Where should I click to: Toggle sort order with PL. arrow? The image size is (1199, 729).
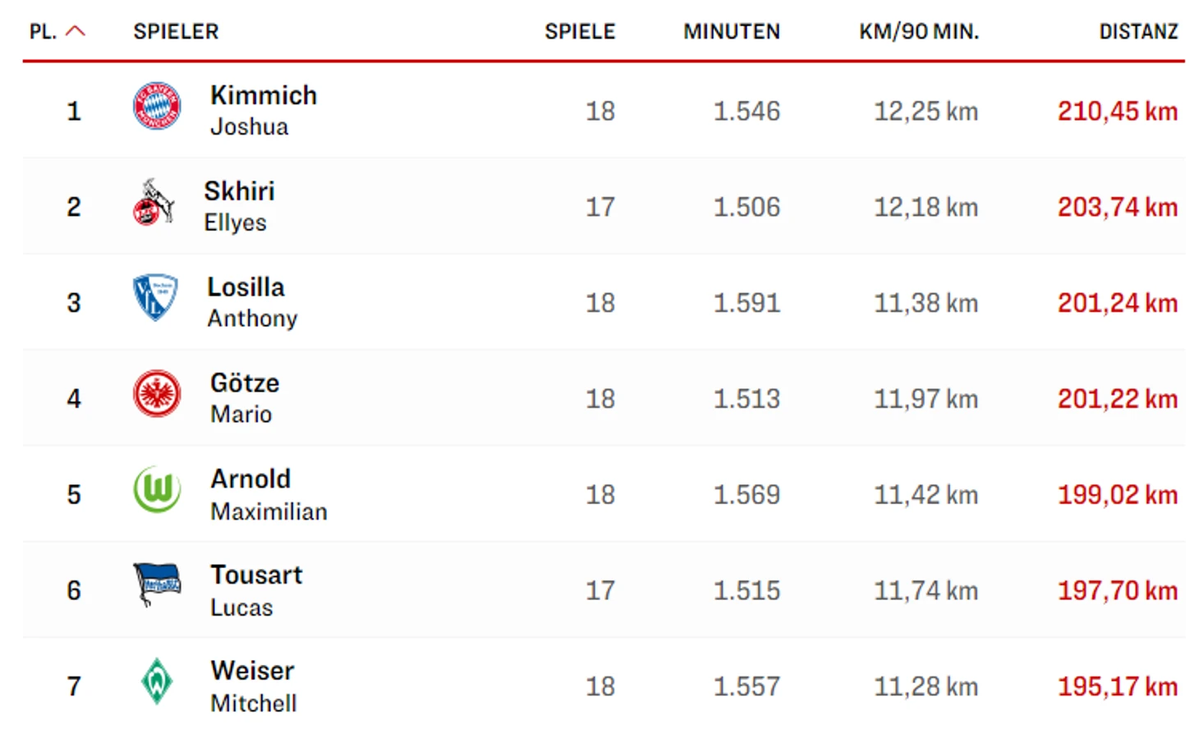[x=57, y=31]
